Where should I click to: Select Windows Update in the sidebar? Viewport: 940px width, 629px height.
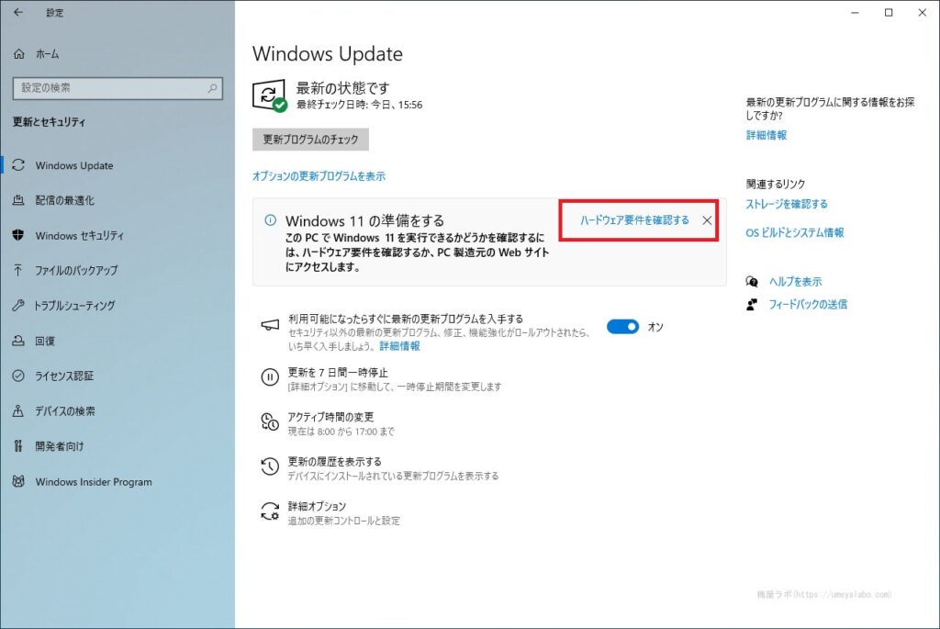(74, 165)
